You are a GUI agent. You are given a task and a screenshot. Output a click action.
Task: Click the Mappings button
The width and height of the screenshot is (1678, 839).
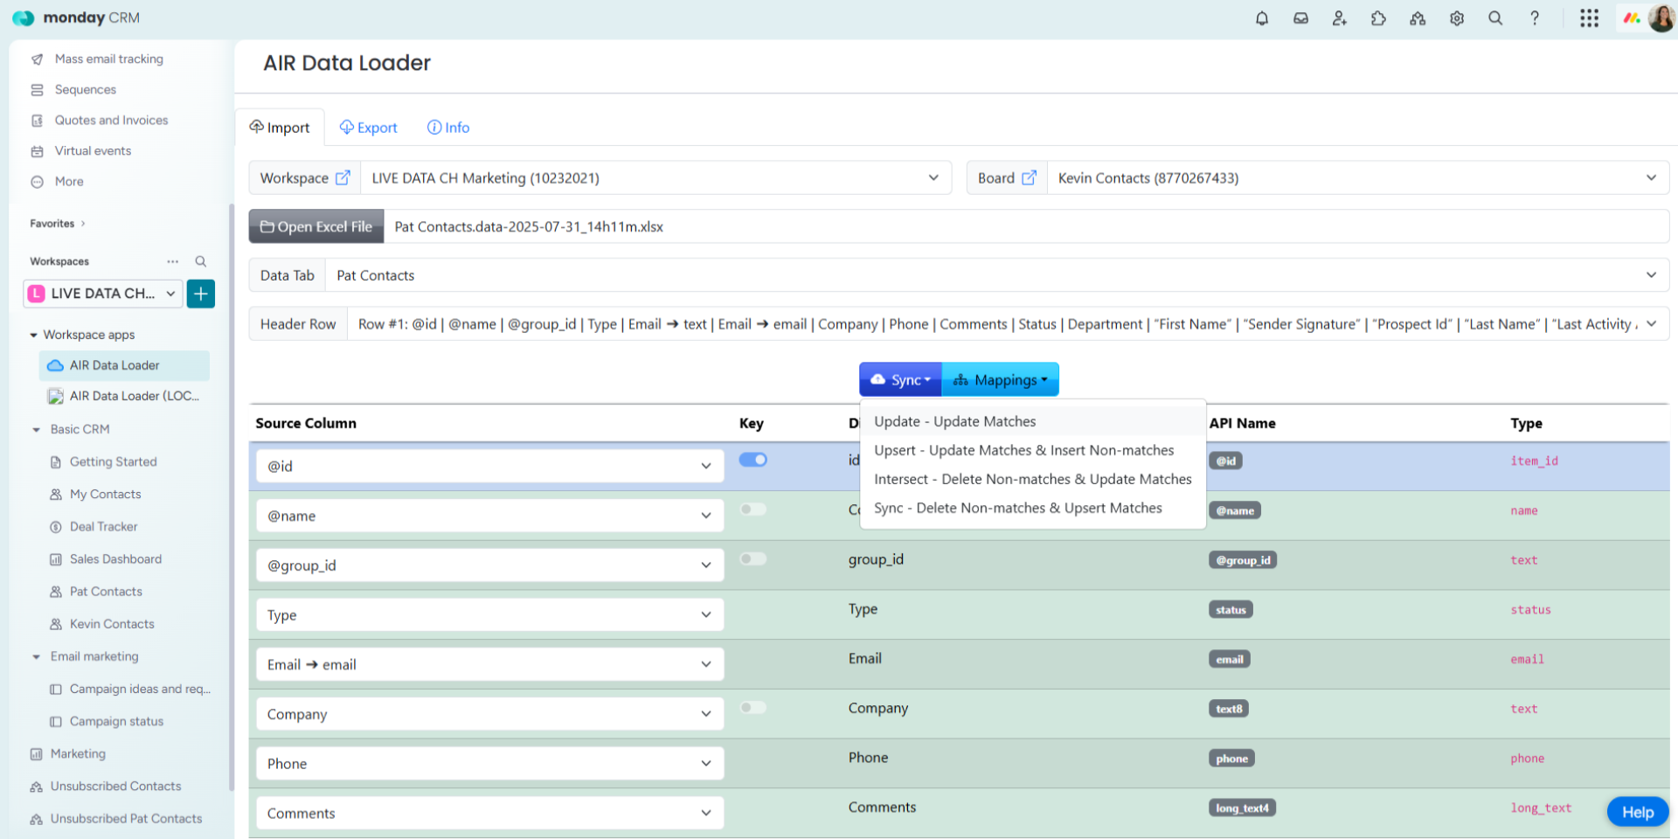(1001, 379)
